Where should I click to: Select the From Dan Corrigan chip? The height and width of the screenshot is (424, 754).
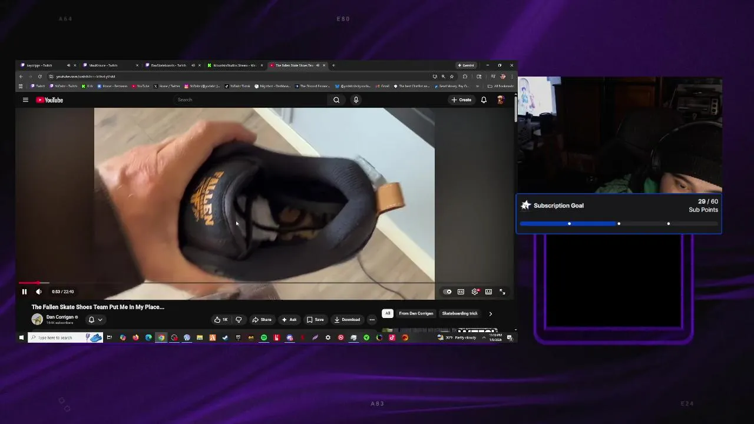pos(416,313)
